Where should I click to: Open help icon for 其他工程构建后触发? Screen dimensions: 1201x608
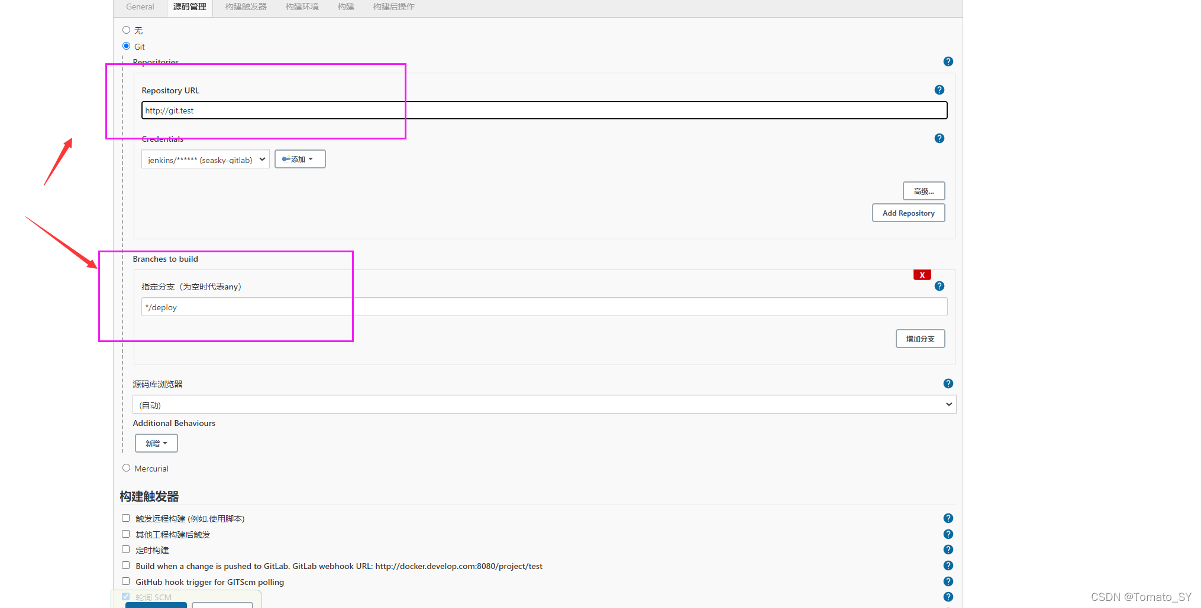948,534
